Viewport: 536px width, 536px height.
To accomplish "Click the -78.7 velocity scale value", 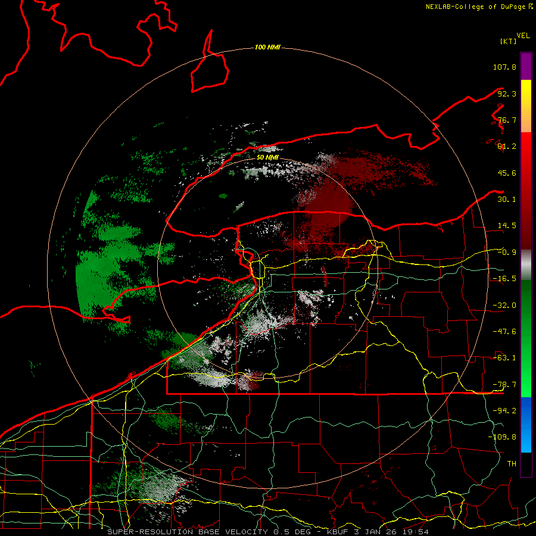I will point(504,385).
